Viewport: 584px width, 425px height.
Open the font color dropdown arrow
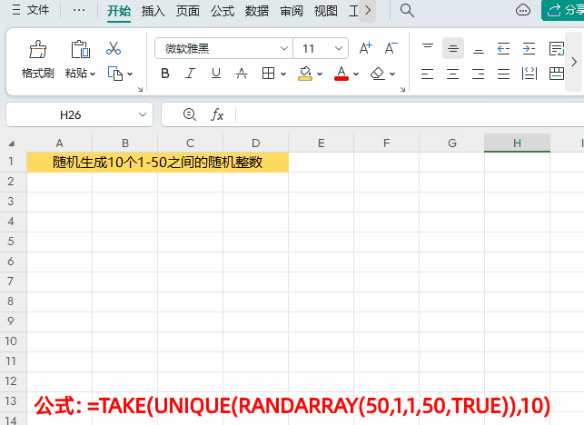point(356,74)
